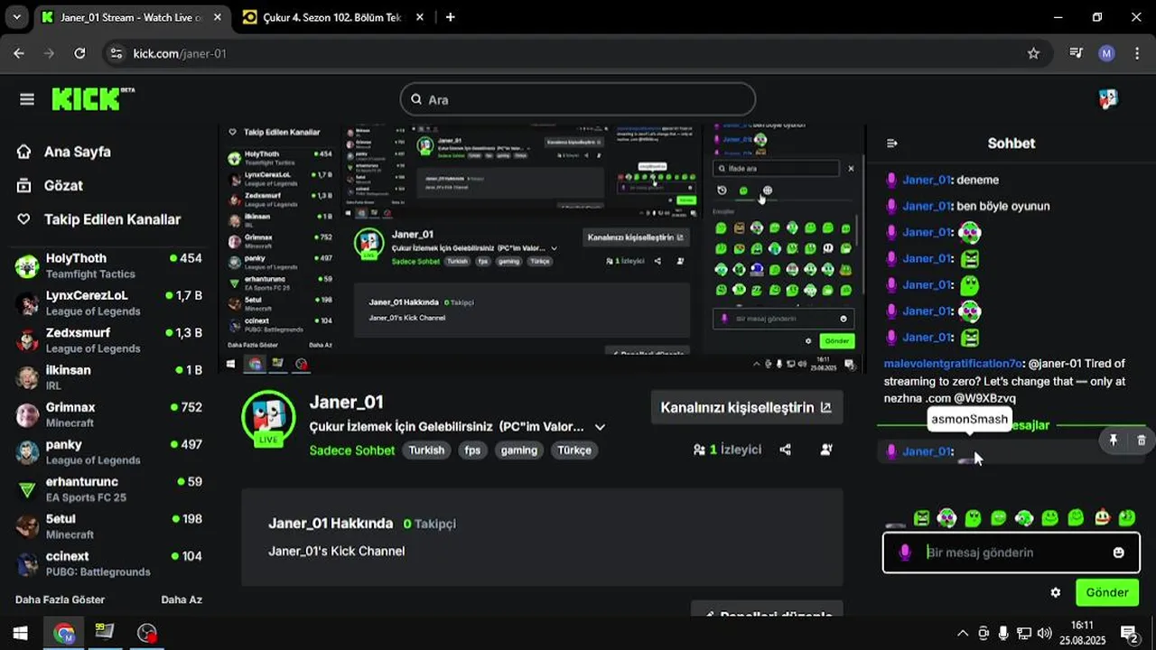This screenshot has width=1156, height=650.
Task: Open the ccinext PUBG channel
Action: pyautogui.click(x=108, y=563)
